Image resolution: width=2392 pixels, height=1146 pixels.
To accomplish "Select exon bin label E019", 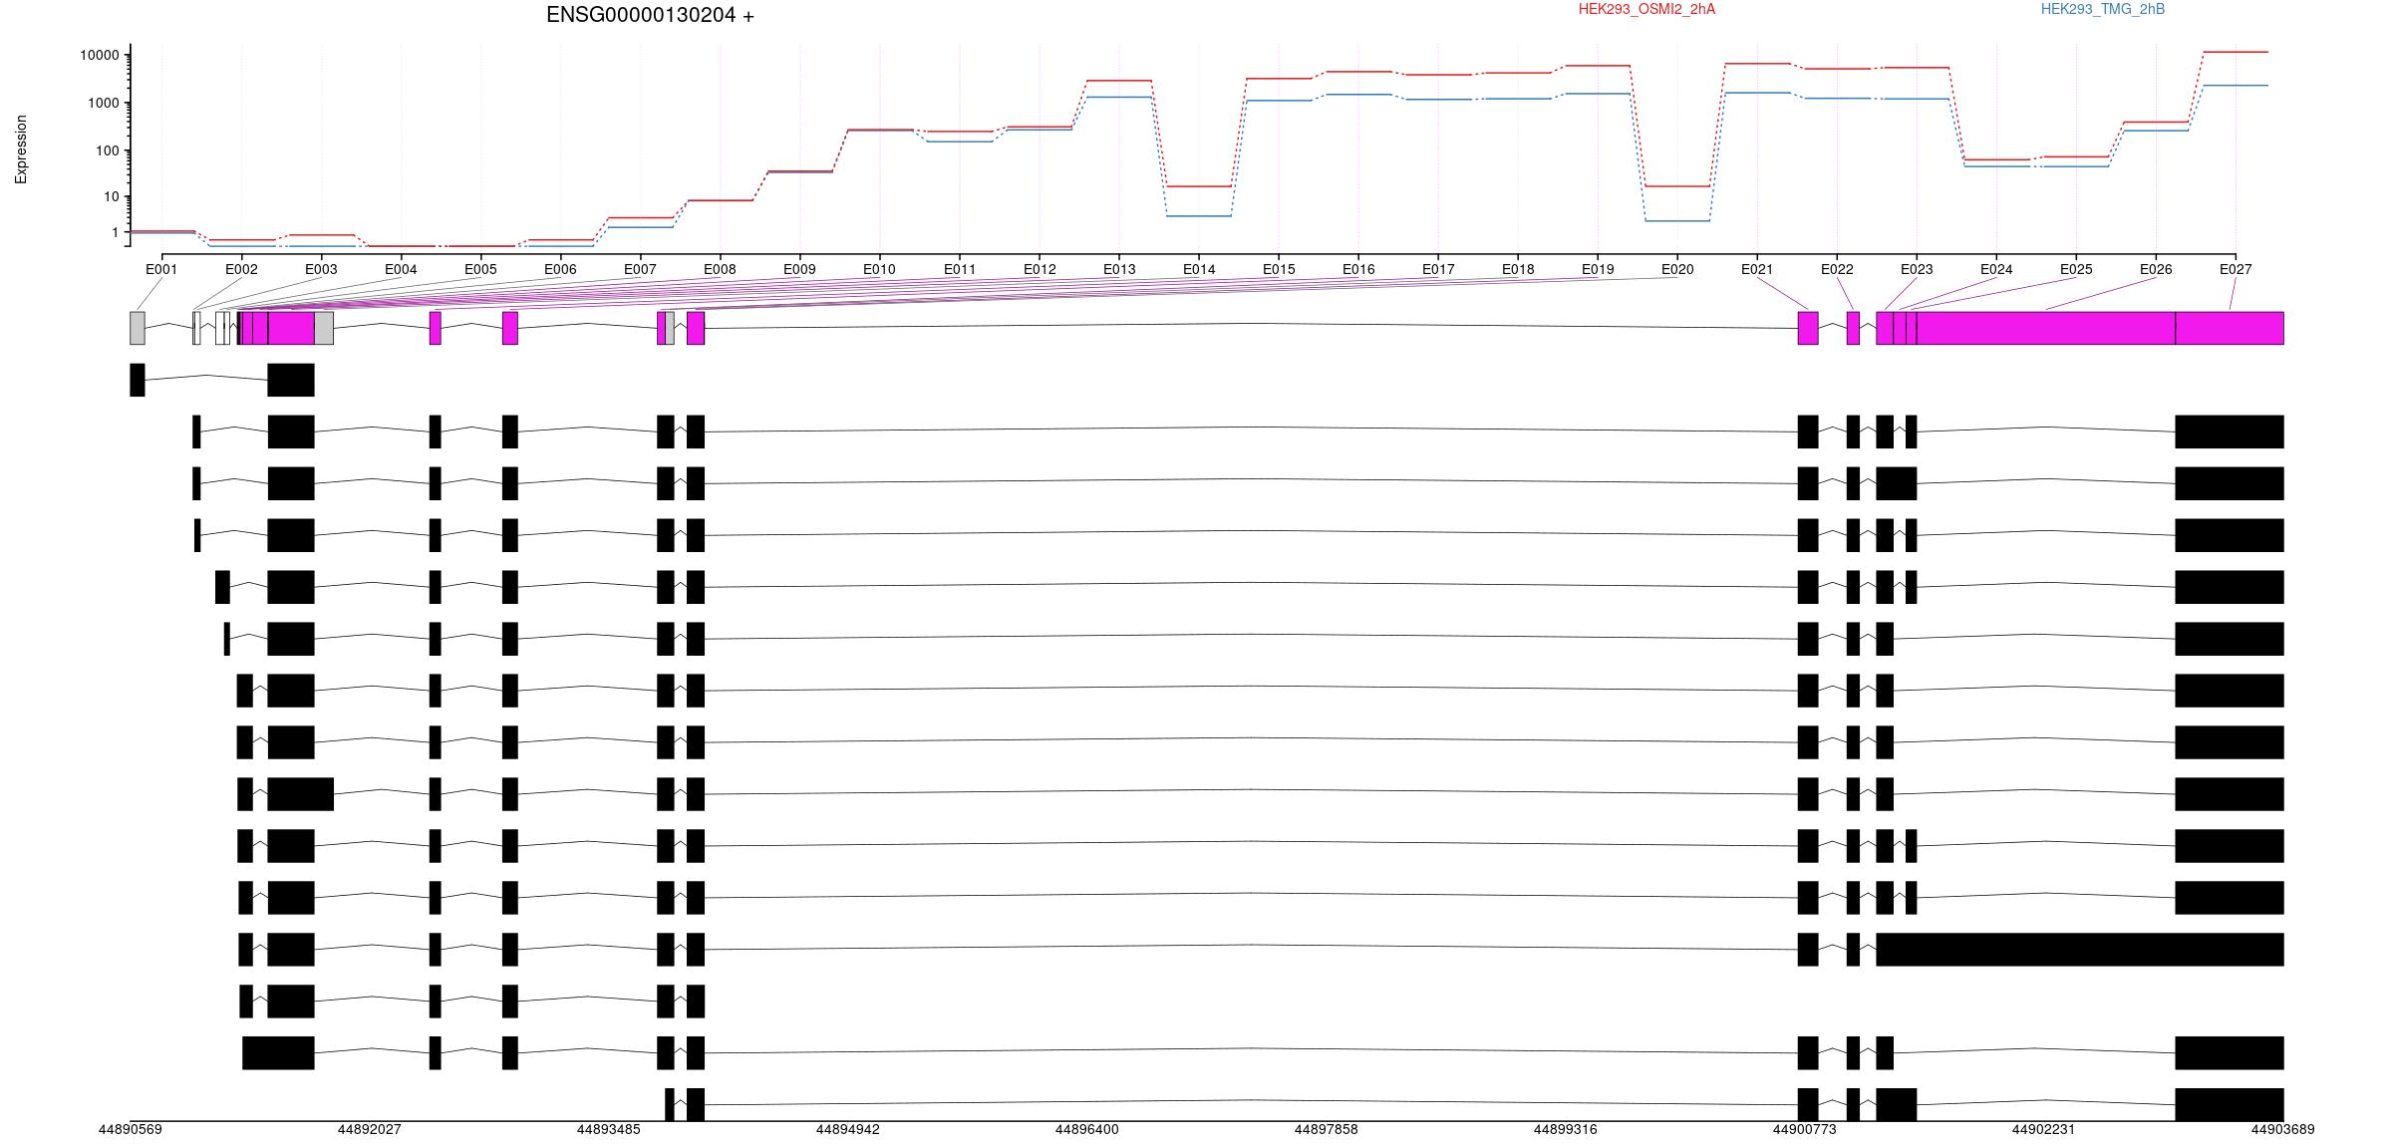I will coord(1598,269).
